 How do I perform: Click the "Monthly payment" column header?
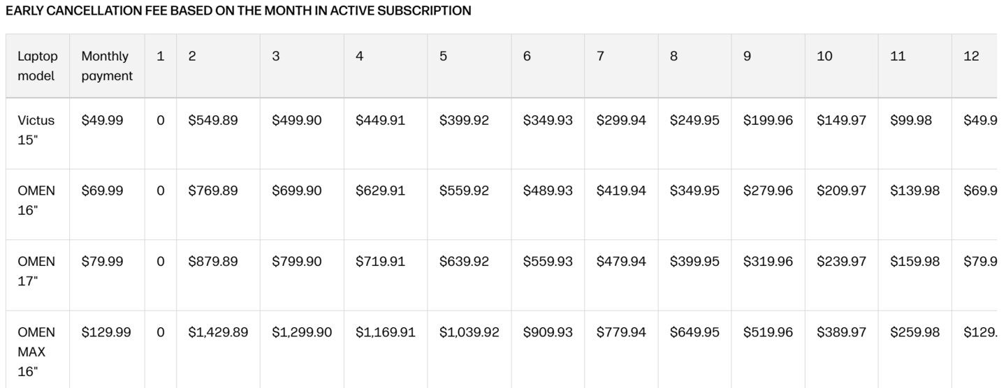tap(106, 66)
